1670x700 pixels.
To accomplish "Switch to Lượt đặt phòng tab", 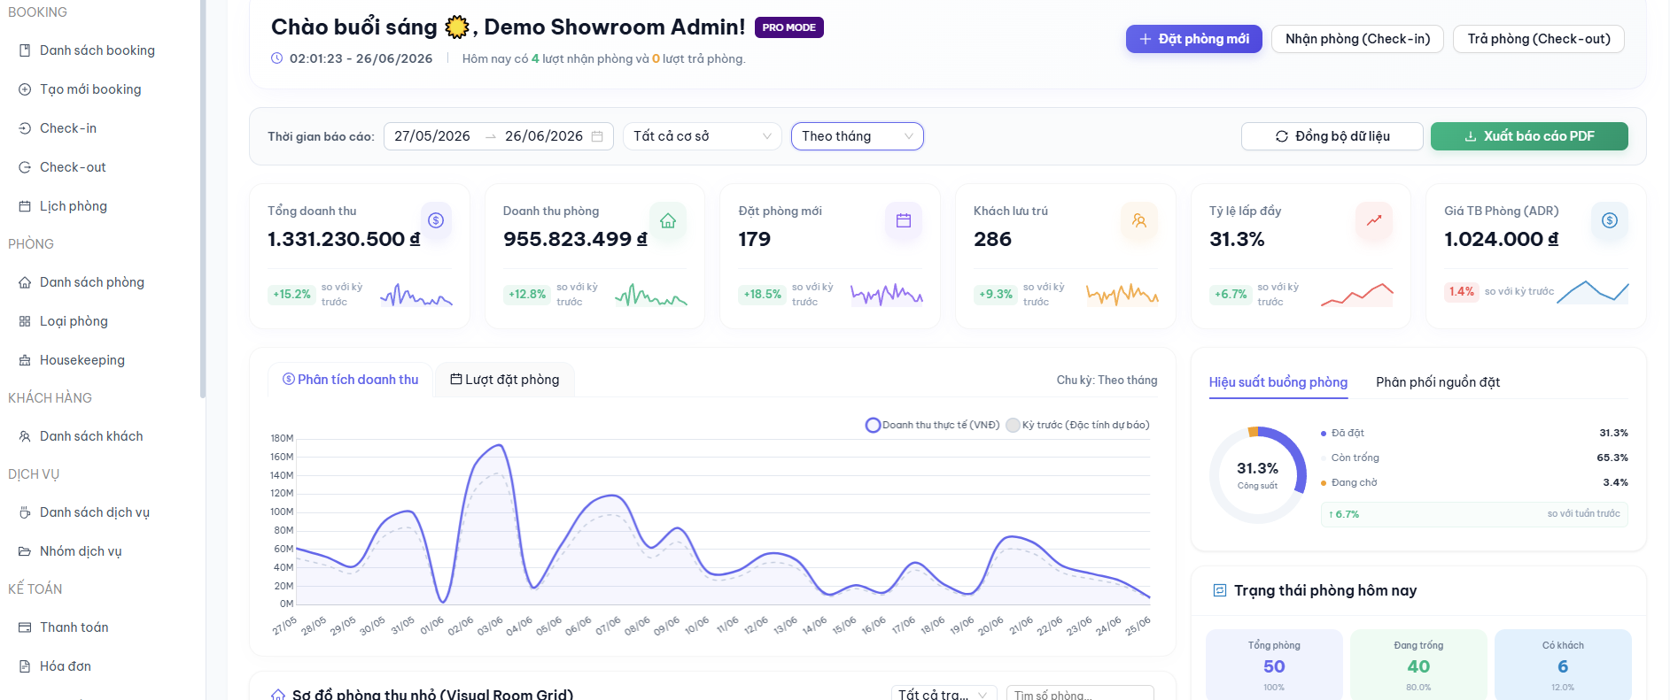I will [505, 380].
